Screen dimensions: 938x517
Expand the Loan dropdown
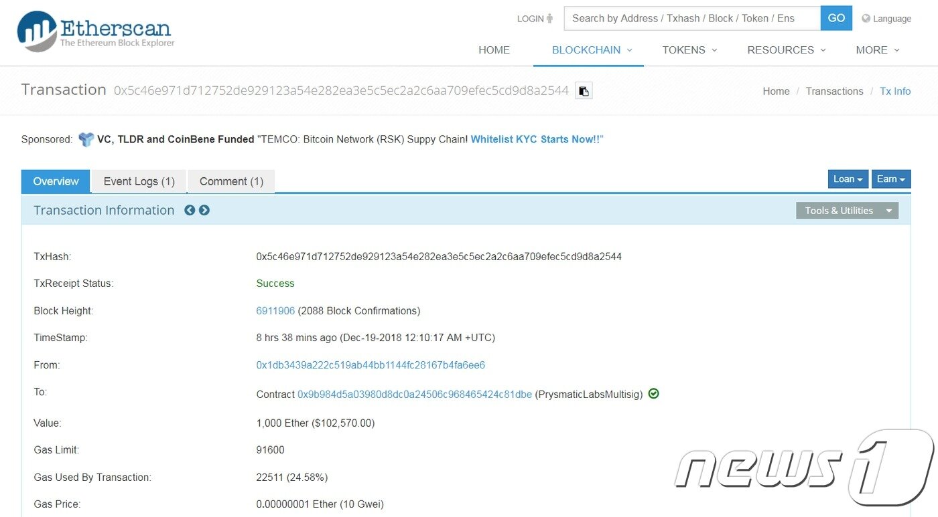click(848, 179)
